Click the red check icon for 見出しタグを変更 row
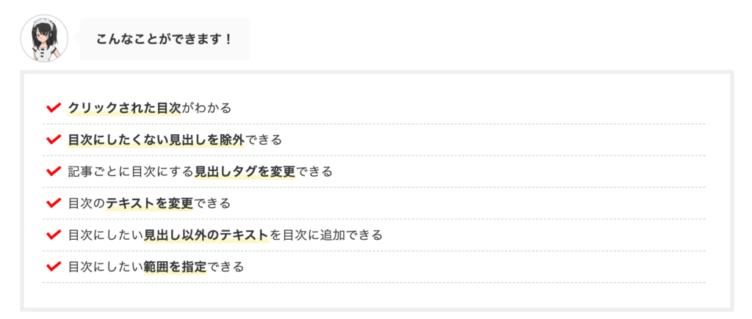The height and width of the screenshot is (319, 752). pos(53,172)
